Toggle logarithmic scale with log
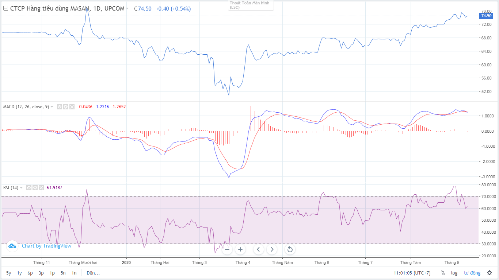The height and width of the screenshot is (280, 499). tap(454, 273)
